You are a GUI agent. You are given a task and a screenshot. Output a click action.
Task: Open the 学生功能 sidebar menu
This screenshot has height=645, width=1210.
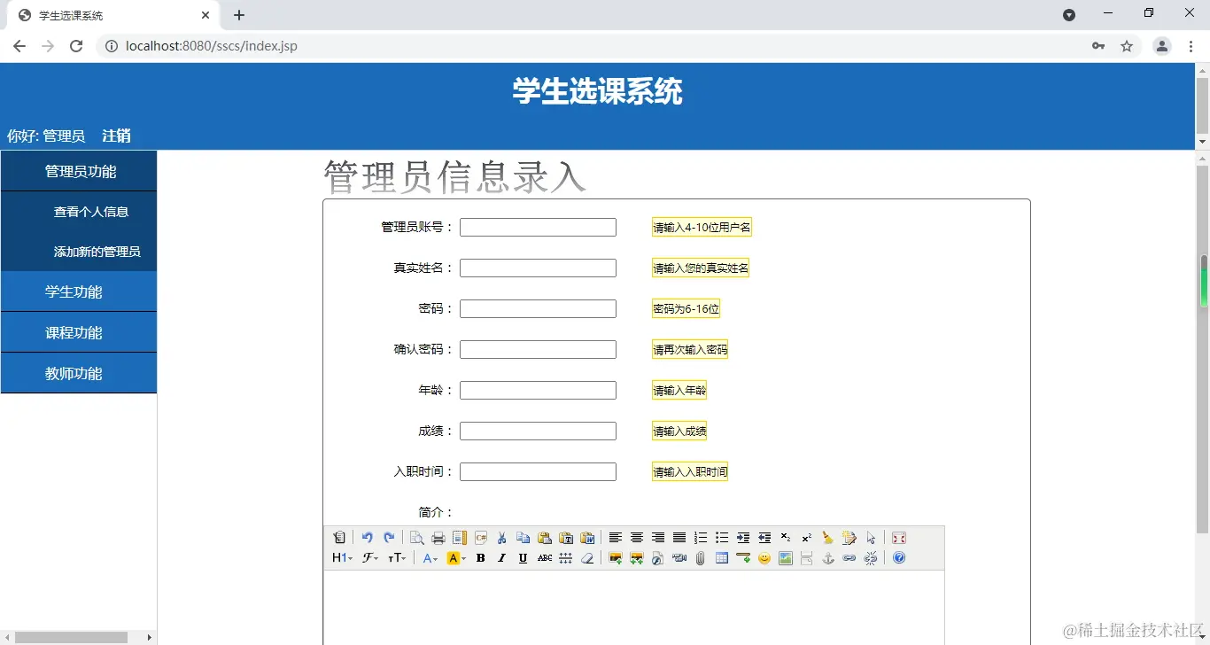pyautogui.click(x=78, y=291)
